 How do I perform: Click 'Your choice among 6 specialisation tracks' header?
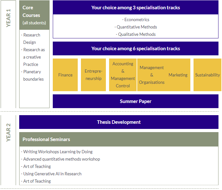[135, 49]
